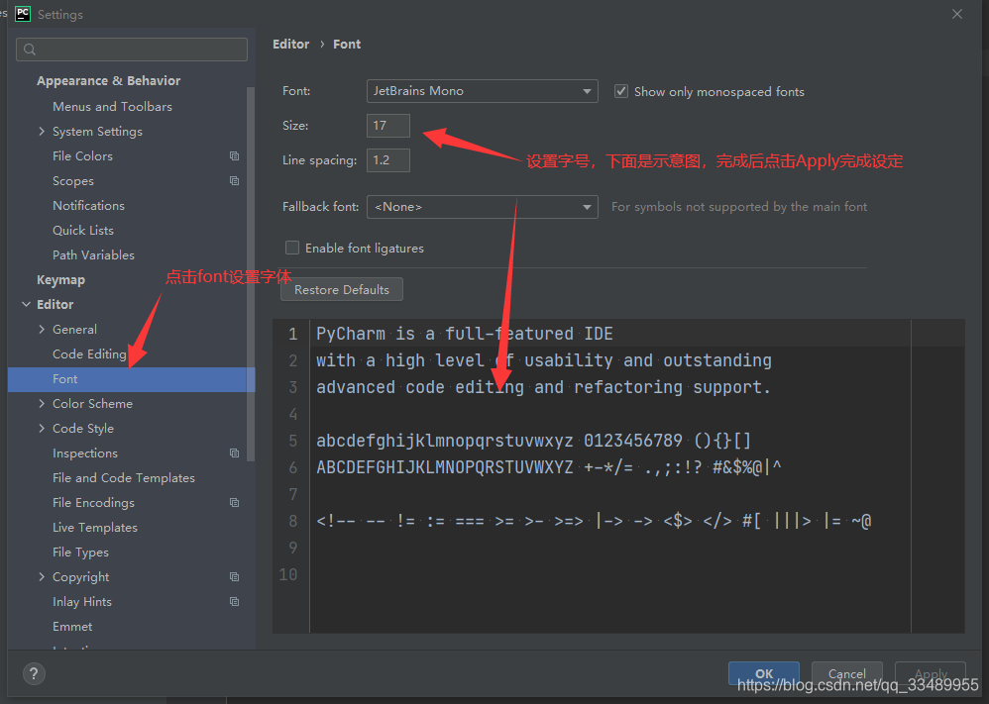Open File Encodings settings

point(93,502)
